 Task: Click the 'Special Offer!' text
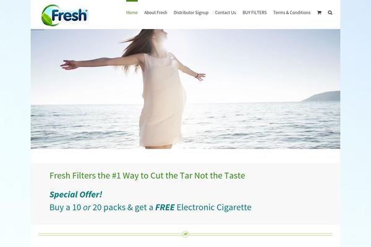[x=75, y=195]
